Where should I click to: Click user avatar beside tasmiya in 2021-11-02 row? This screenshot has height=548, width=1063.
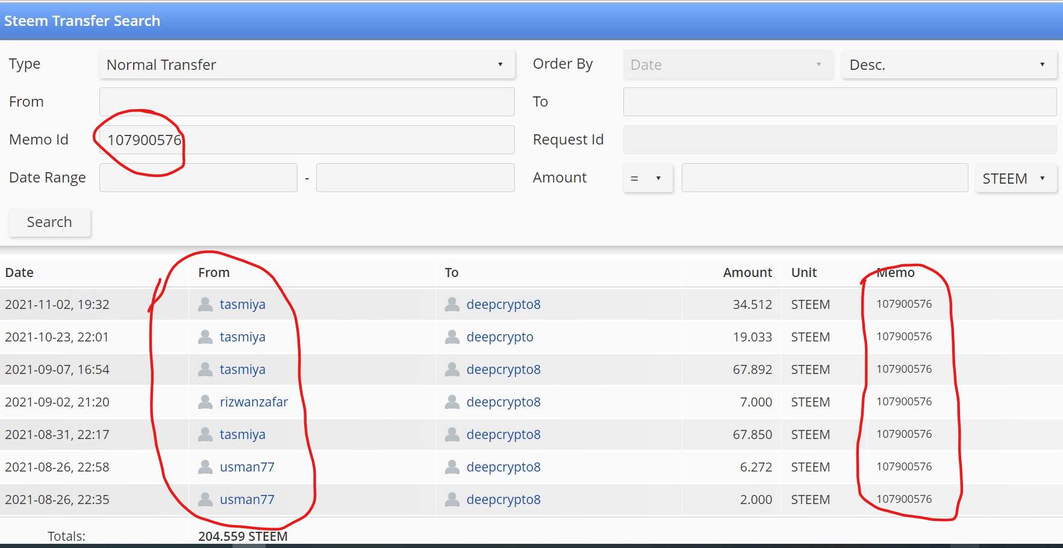point(205,304)
